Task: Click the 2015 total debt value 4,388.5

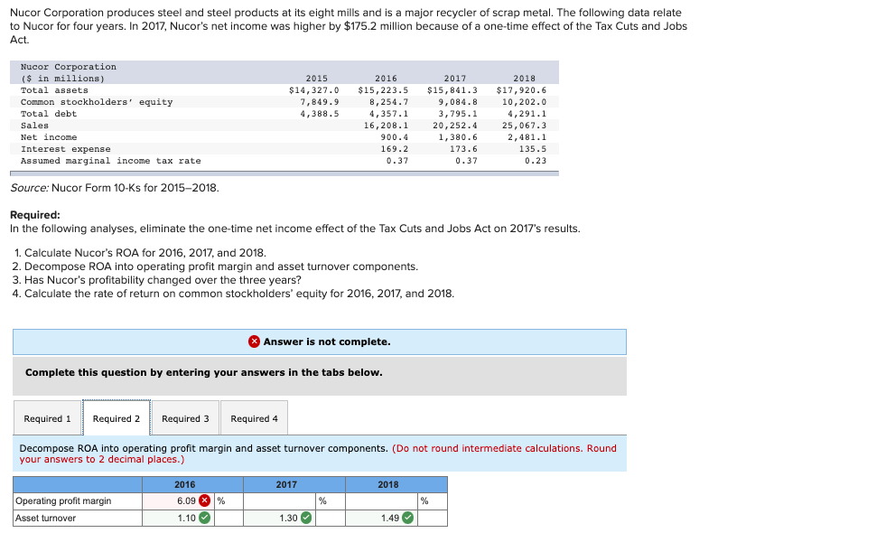Action: pos(320,114)
